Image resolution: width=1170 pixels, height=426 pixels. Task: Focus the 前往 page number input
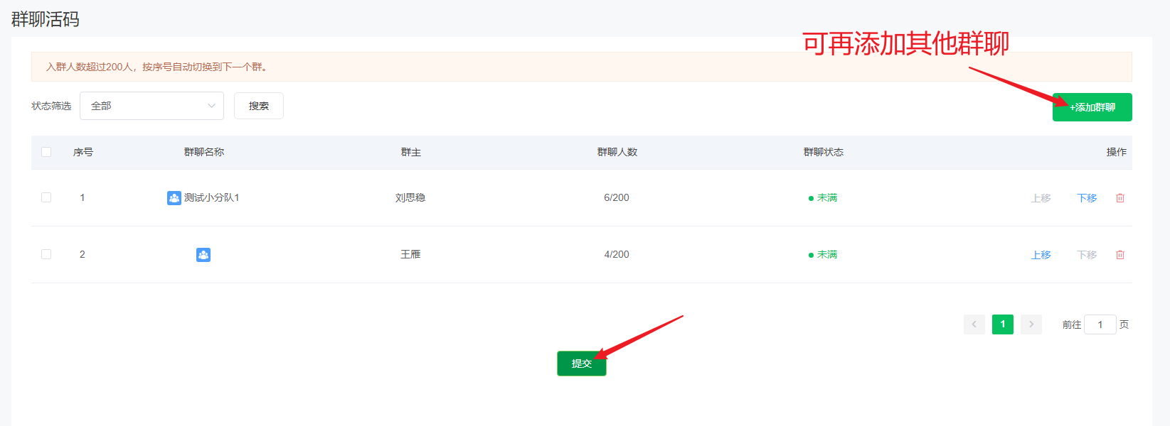pyautogui.click(x=1100, y=324)
